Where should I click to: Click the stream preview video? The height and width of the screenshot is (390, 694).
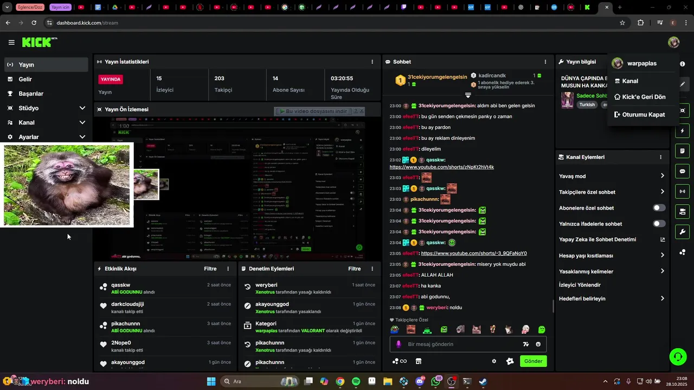[x=237, y=189]
